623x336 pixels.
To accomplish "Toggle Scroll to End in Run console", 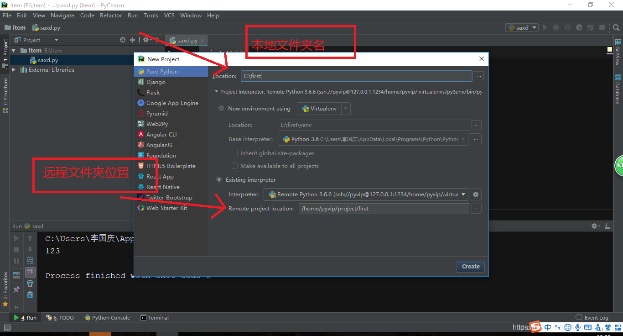I will pyautogui.click(x=30, y=273).
